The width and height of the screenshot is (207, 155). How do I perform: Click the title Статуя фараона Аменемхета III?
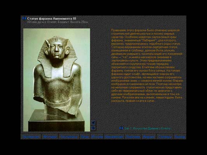pyautogui.click(x=52, y=19)
